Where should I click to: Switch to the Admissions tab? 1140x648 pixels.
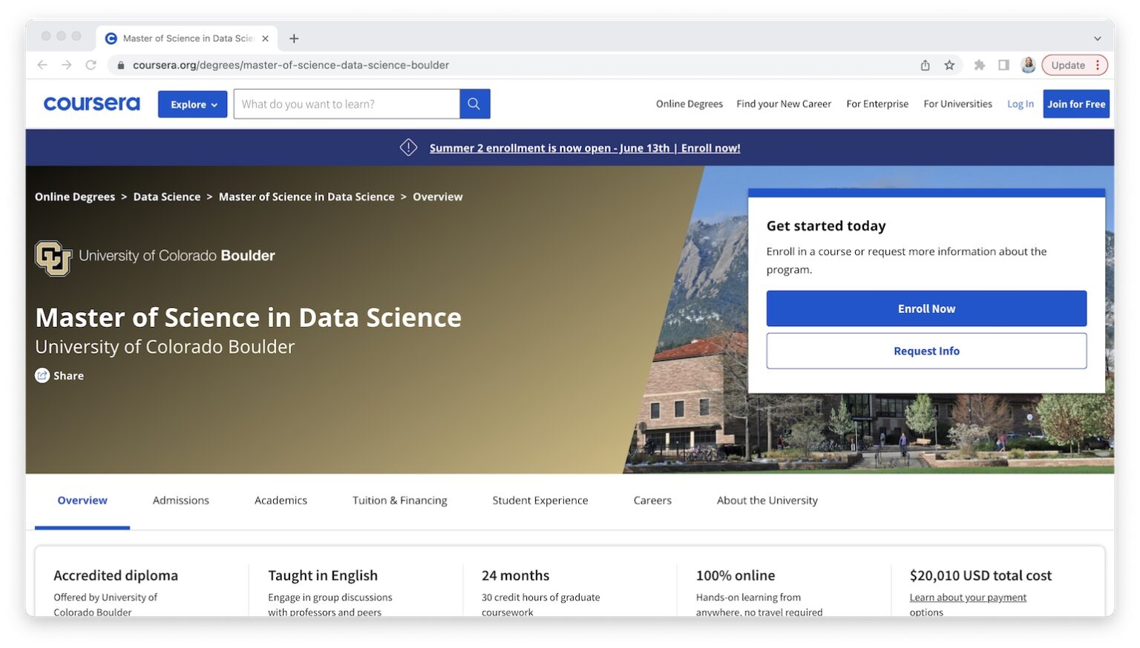tap(180, 500)
